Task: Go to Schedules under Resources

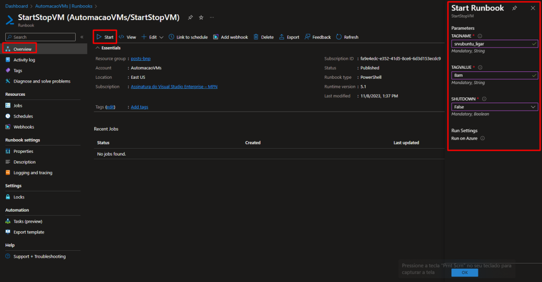Action: tap(23, 116)
